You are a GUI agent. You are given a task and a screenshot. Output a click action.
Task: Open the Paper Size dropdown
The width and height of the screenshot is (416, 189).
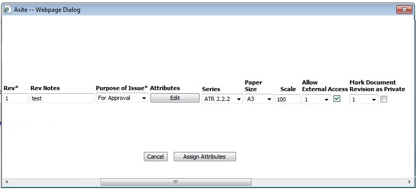259,99
